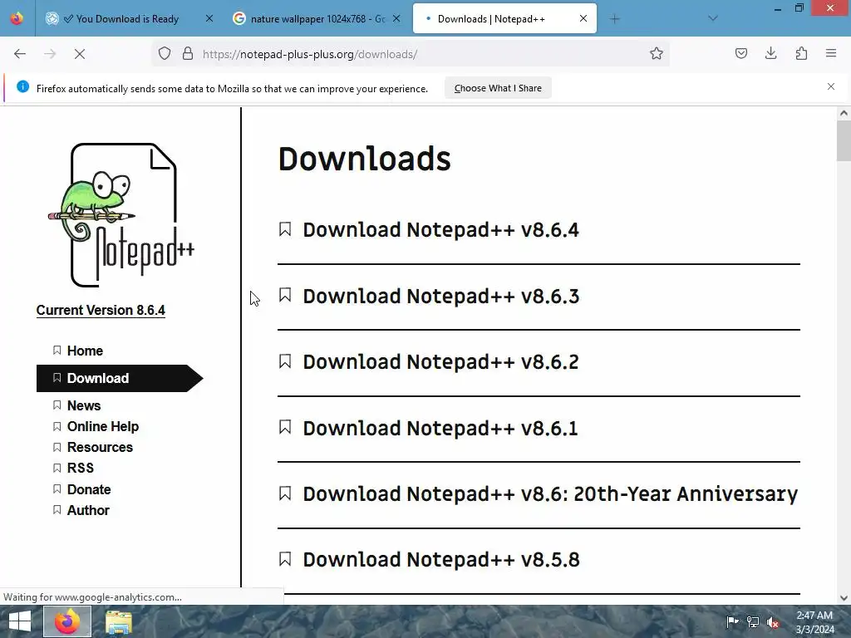Click Firefox icon in the taskbar
The width and height of the screenshot is (851, 638).
click(67, 621)
